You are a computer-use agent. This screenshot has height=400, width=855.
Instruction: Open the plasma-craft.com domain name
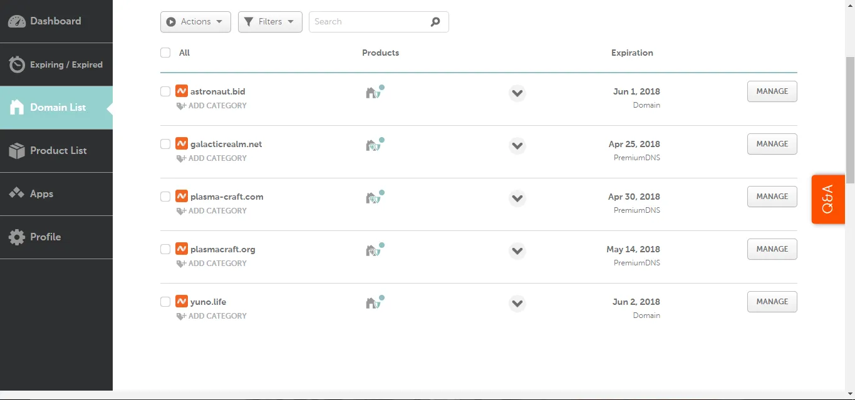tap(227, 197)
